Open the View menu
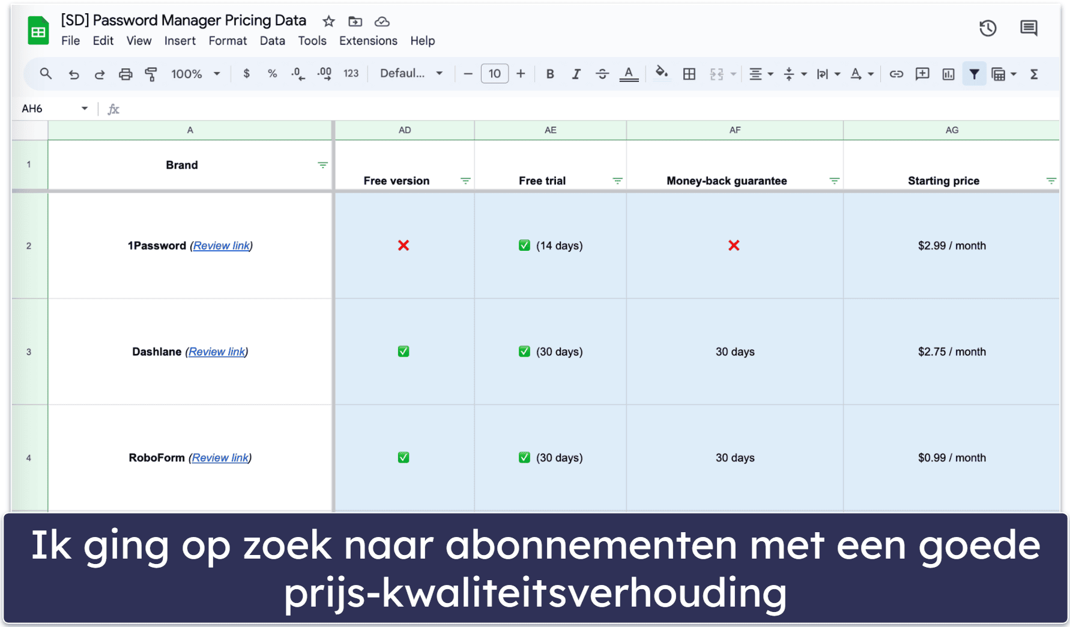 pyautogui.click(x=139, y=41)
